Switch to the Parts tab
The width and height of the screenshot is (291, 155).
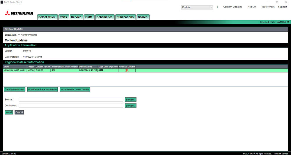click(x=64, y=17)
